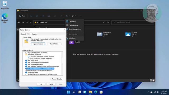Image resolution: width=169 pixels, height=95 pixels.
Task: Click Options in the dropdown menu
Action: point(74,38)
